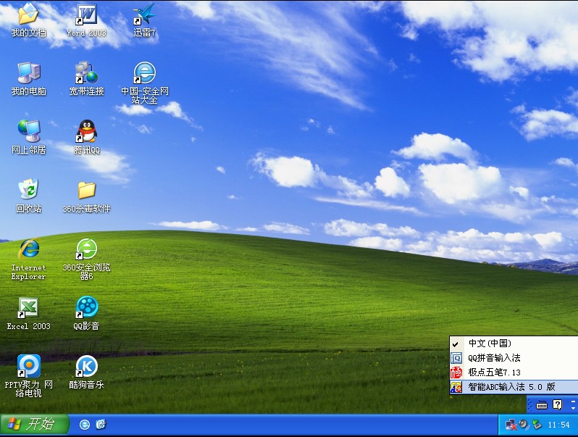Viewport: 578px width, 437px height.
Task: Select the 腾讯QQ penguin icon
Action: (86, 133)
